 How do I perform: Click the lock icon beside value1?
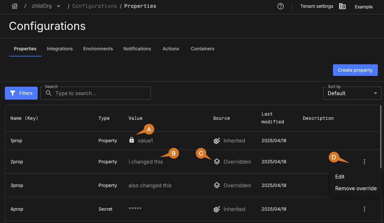(132, 140)
